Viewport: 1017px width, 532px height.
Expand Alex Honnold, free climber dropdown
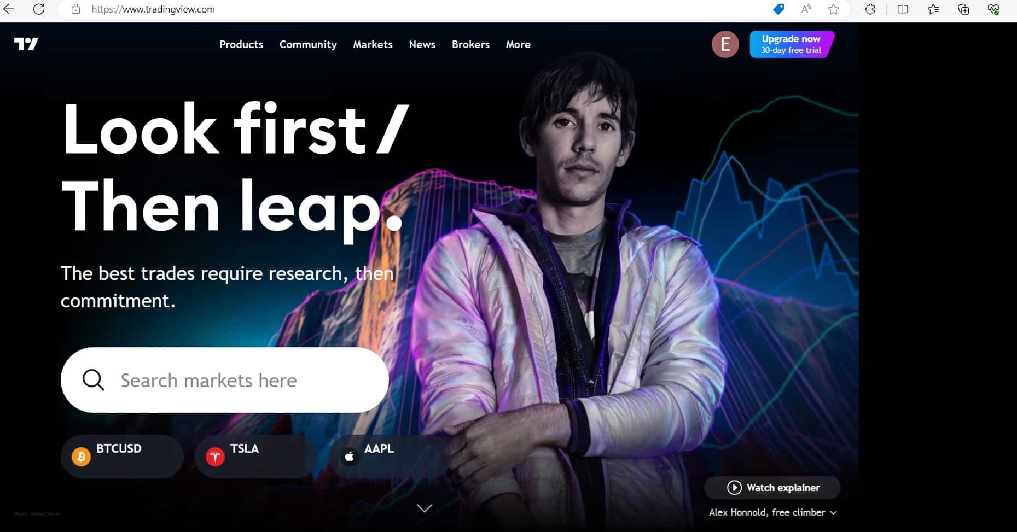772,512
